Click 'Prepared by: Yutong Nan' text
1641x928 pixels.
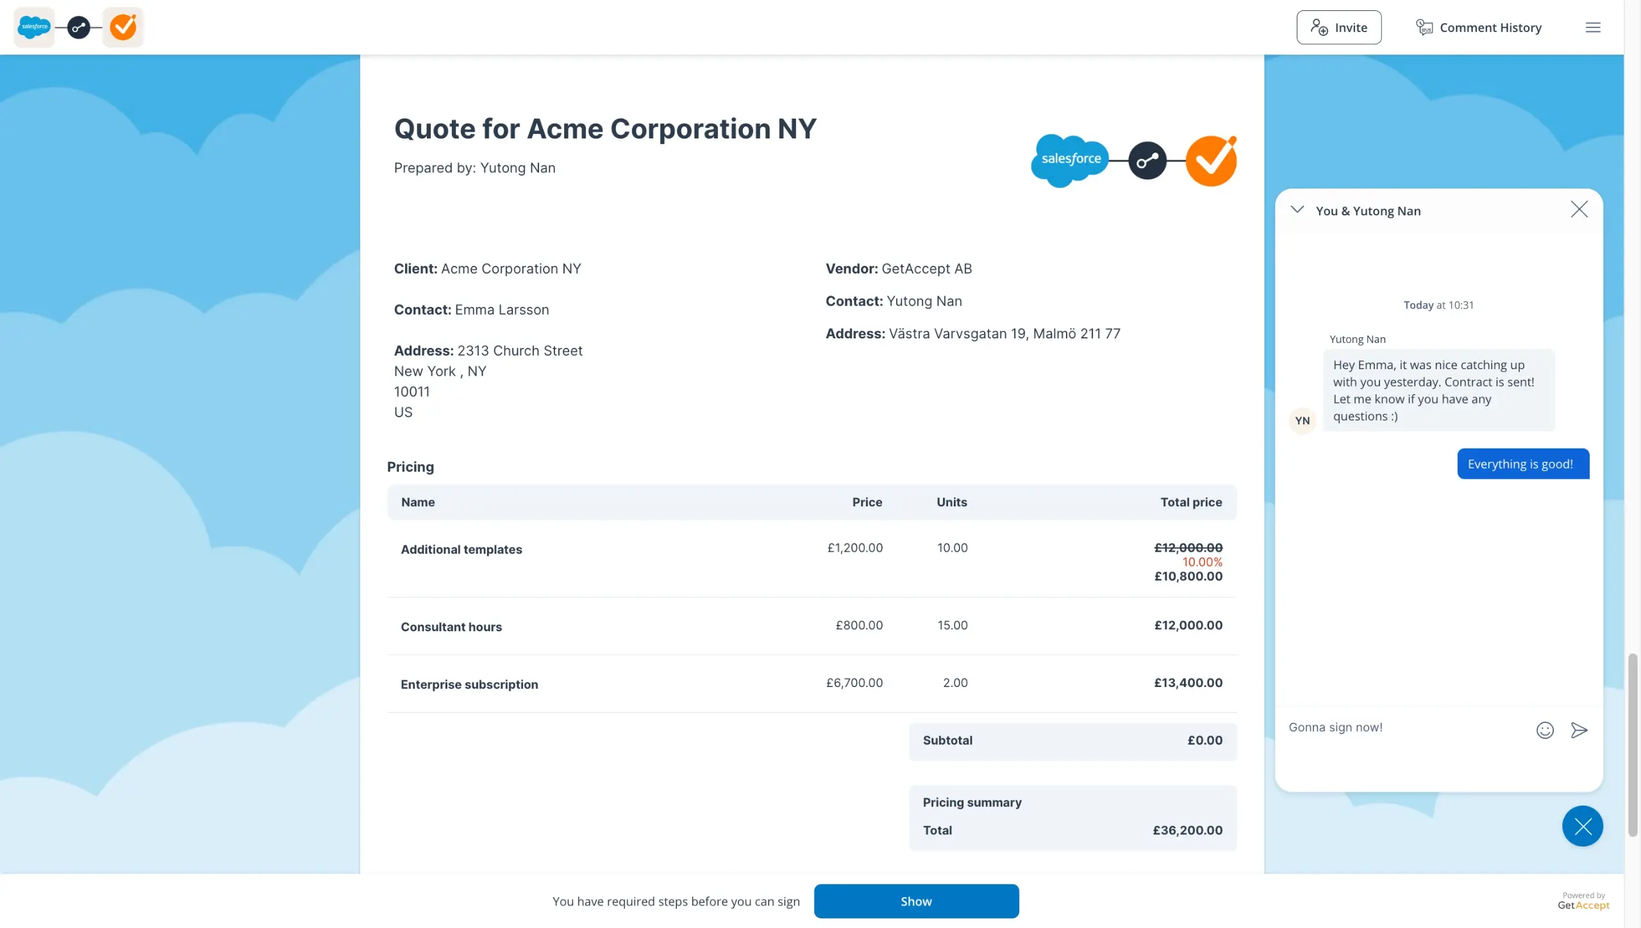(474, 168)
